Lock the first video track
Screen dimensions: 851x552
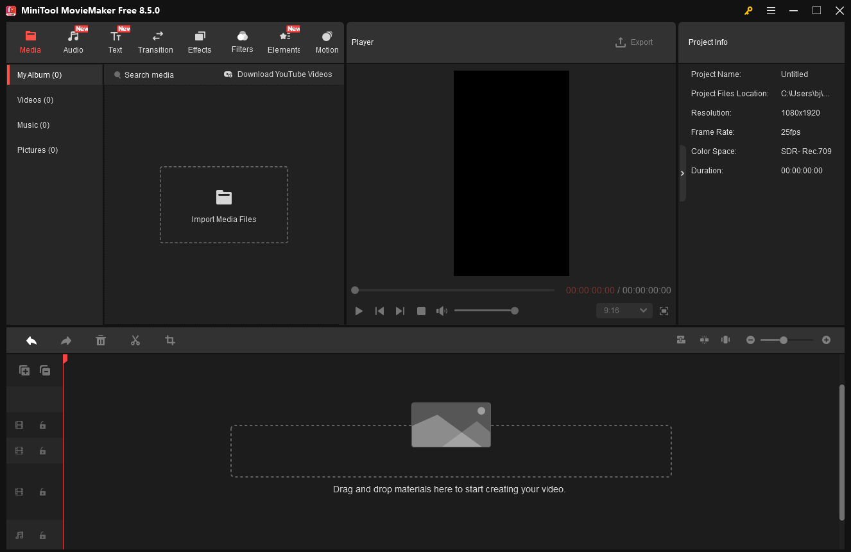click(x=42, y=425)
